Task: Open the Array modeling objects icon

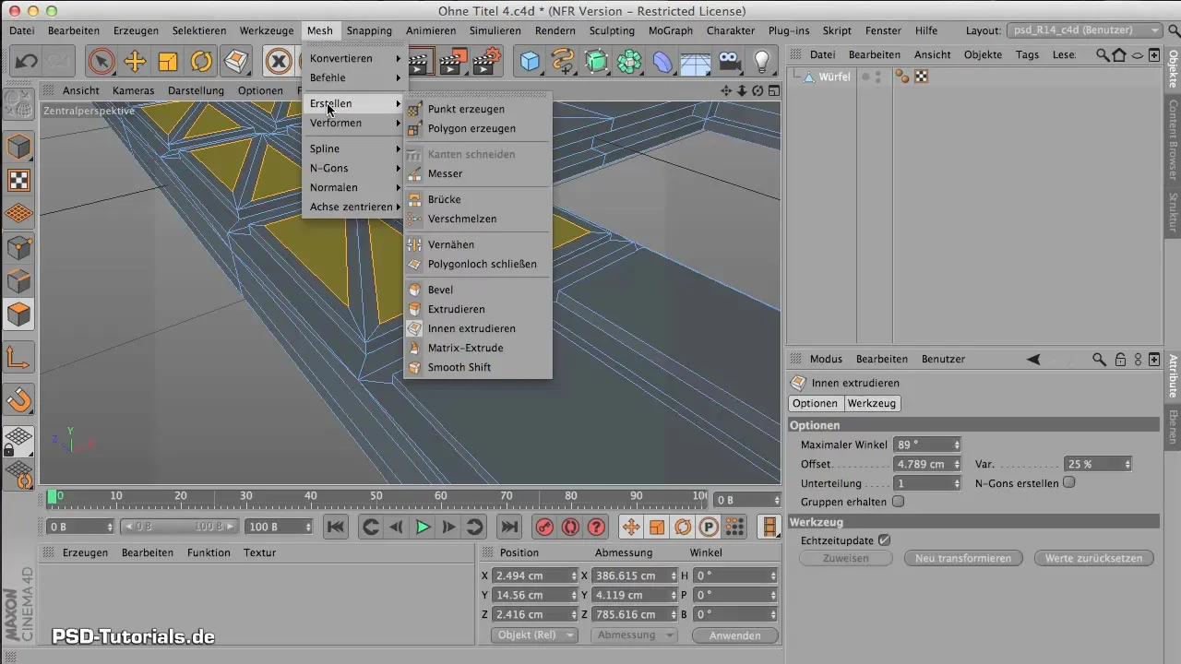Action: 629,62
